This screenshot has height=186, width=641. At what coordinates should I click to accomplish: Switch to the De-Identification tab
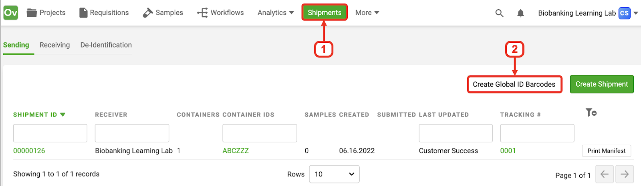click(106, 45)
